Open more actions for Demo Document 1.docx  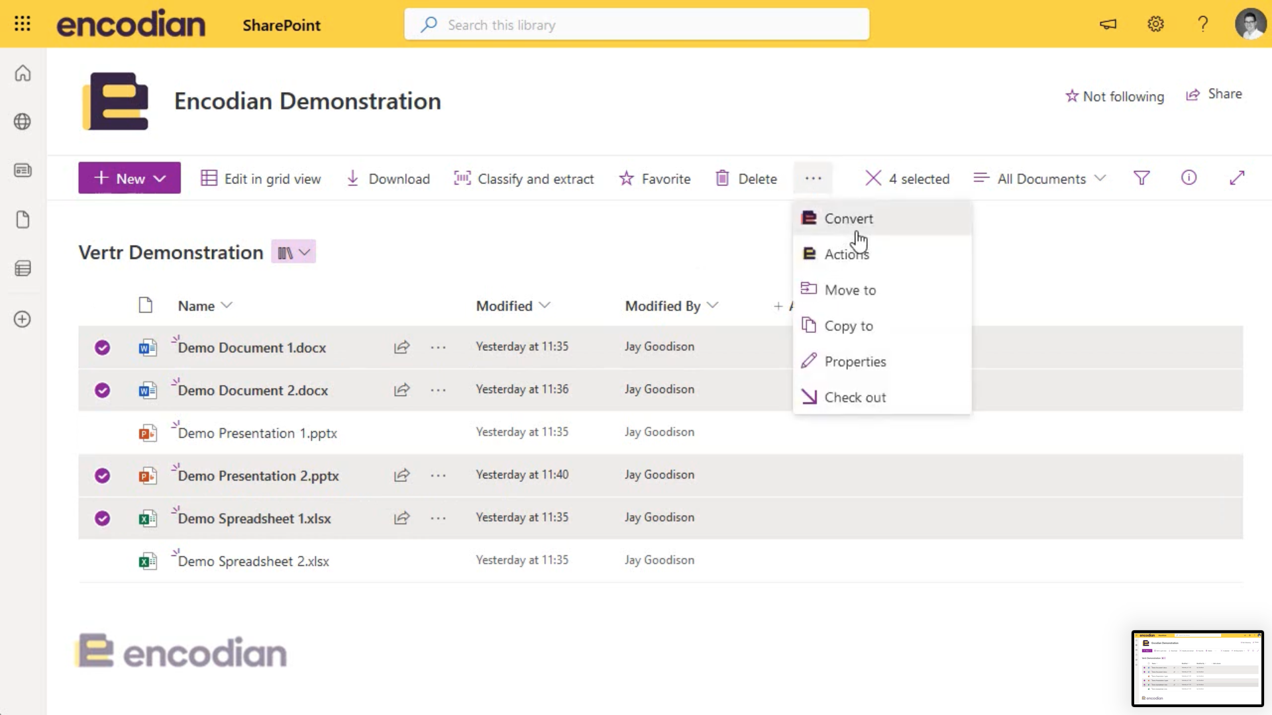pyautogui.click(x=438, y=348)
